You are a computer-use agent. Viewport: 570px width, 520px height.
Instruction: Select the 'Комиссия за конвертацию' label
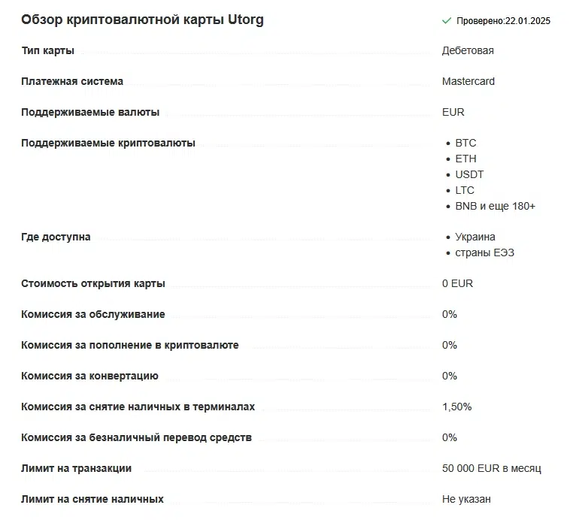tap(89, 376)
